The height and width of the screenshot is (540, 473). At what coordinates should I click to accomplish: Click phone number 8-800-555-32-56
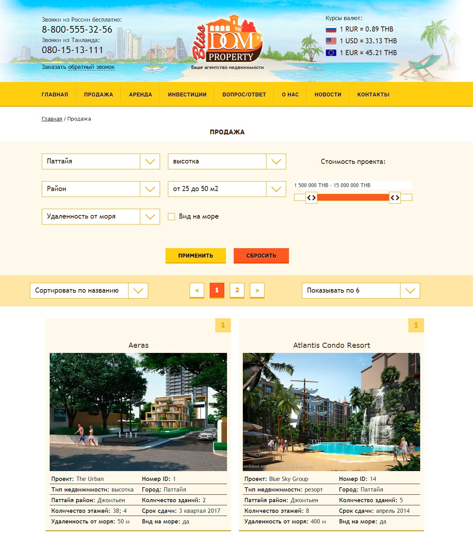point(77,30)
